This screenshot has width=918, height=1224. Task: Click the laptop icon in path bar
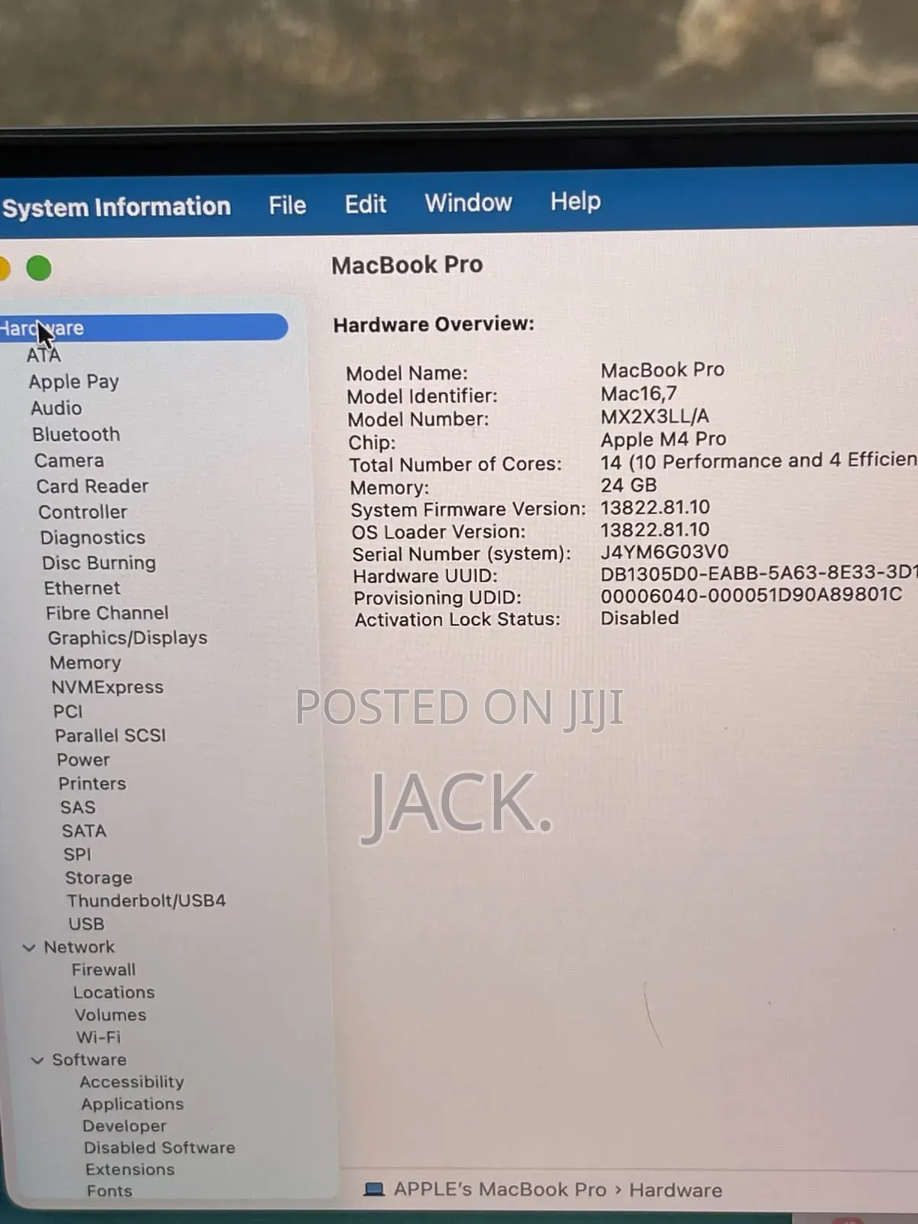(x=374, y=1190)
